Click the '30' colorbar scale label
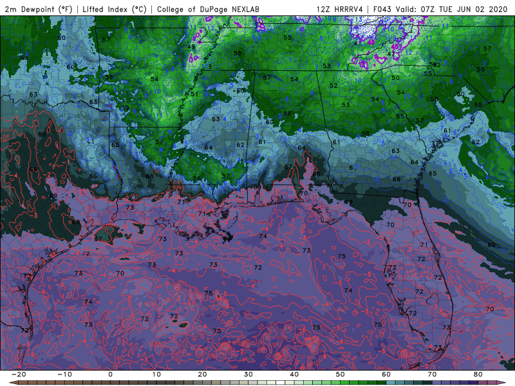 248,374
